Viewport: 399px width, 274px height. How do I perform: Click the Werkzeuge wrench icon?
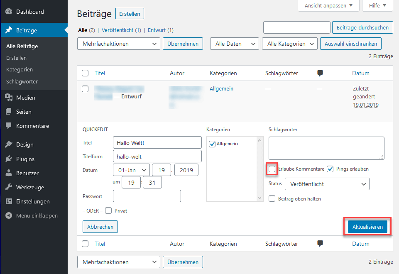tap(9, 187)
